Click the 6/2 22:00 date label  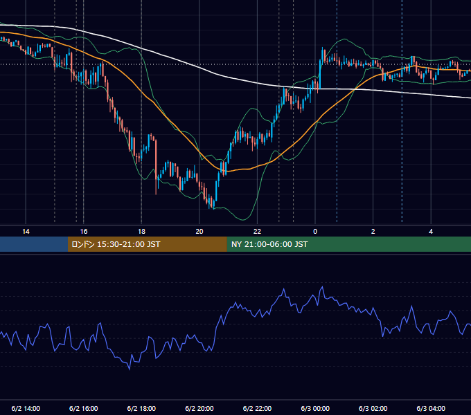tap(257, 408)
